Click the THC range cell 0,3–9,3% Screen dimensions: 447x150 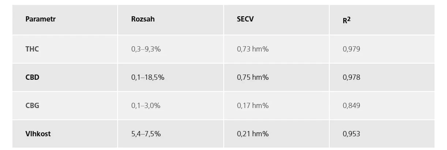pos(146,49)
